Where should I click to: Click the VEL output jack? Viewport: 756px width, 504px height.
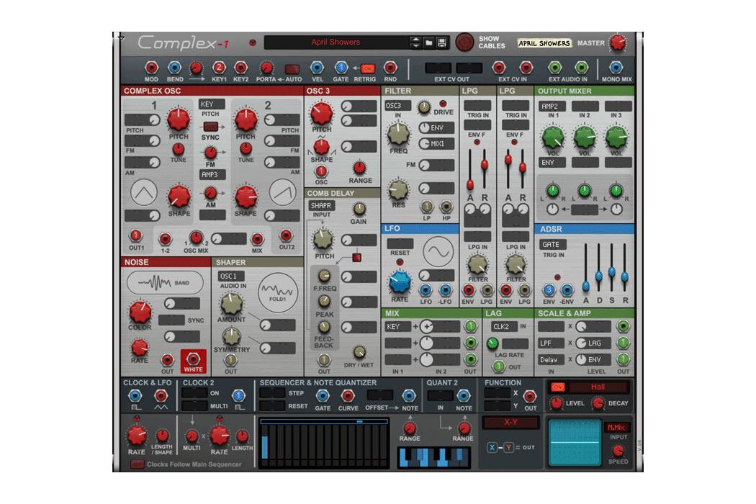click(x=318, y=68)
